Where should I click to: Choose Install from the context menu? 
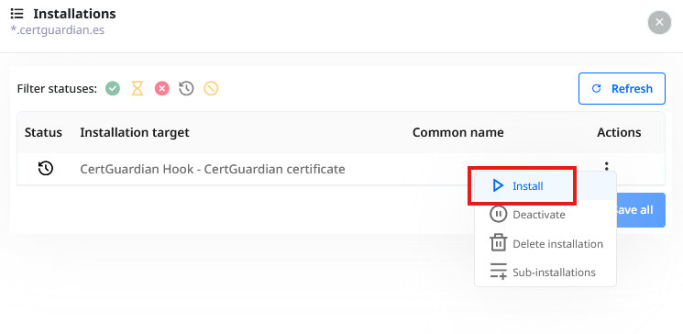[545, 186]
